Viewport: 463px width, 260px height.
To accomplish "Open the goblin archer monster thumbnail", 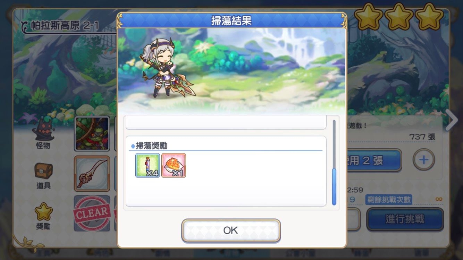I will tap(92, 133).
